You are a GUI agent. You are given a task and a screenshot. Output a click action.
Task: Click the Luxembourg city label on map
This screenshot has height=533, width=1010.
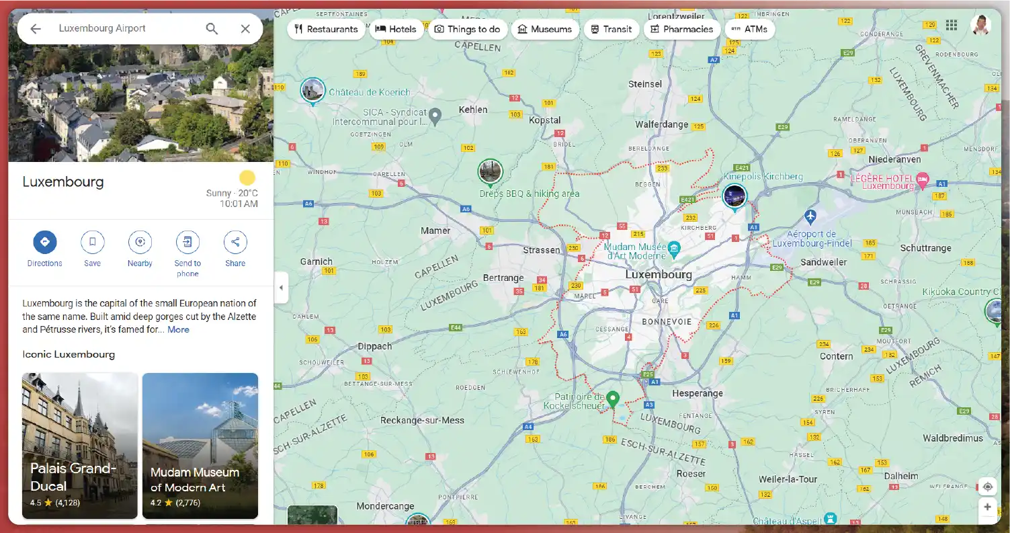pos(659,274)
